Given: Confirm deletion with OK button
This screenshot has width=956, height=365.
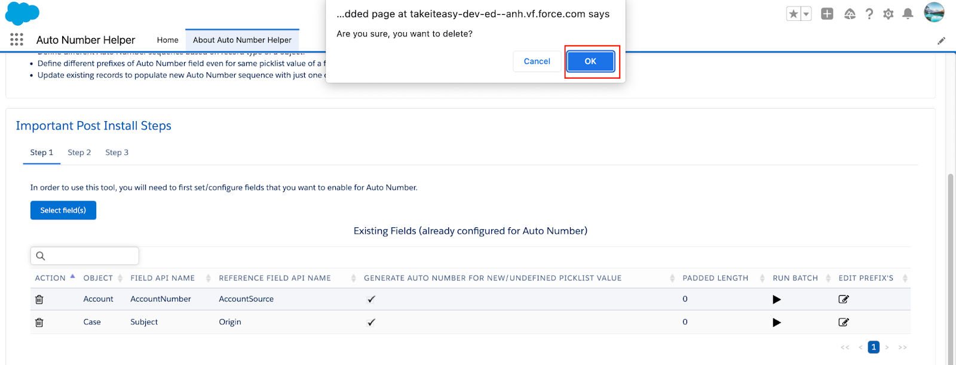Looking at the screenshot, I should (x=590, y=61).
